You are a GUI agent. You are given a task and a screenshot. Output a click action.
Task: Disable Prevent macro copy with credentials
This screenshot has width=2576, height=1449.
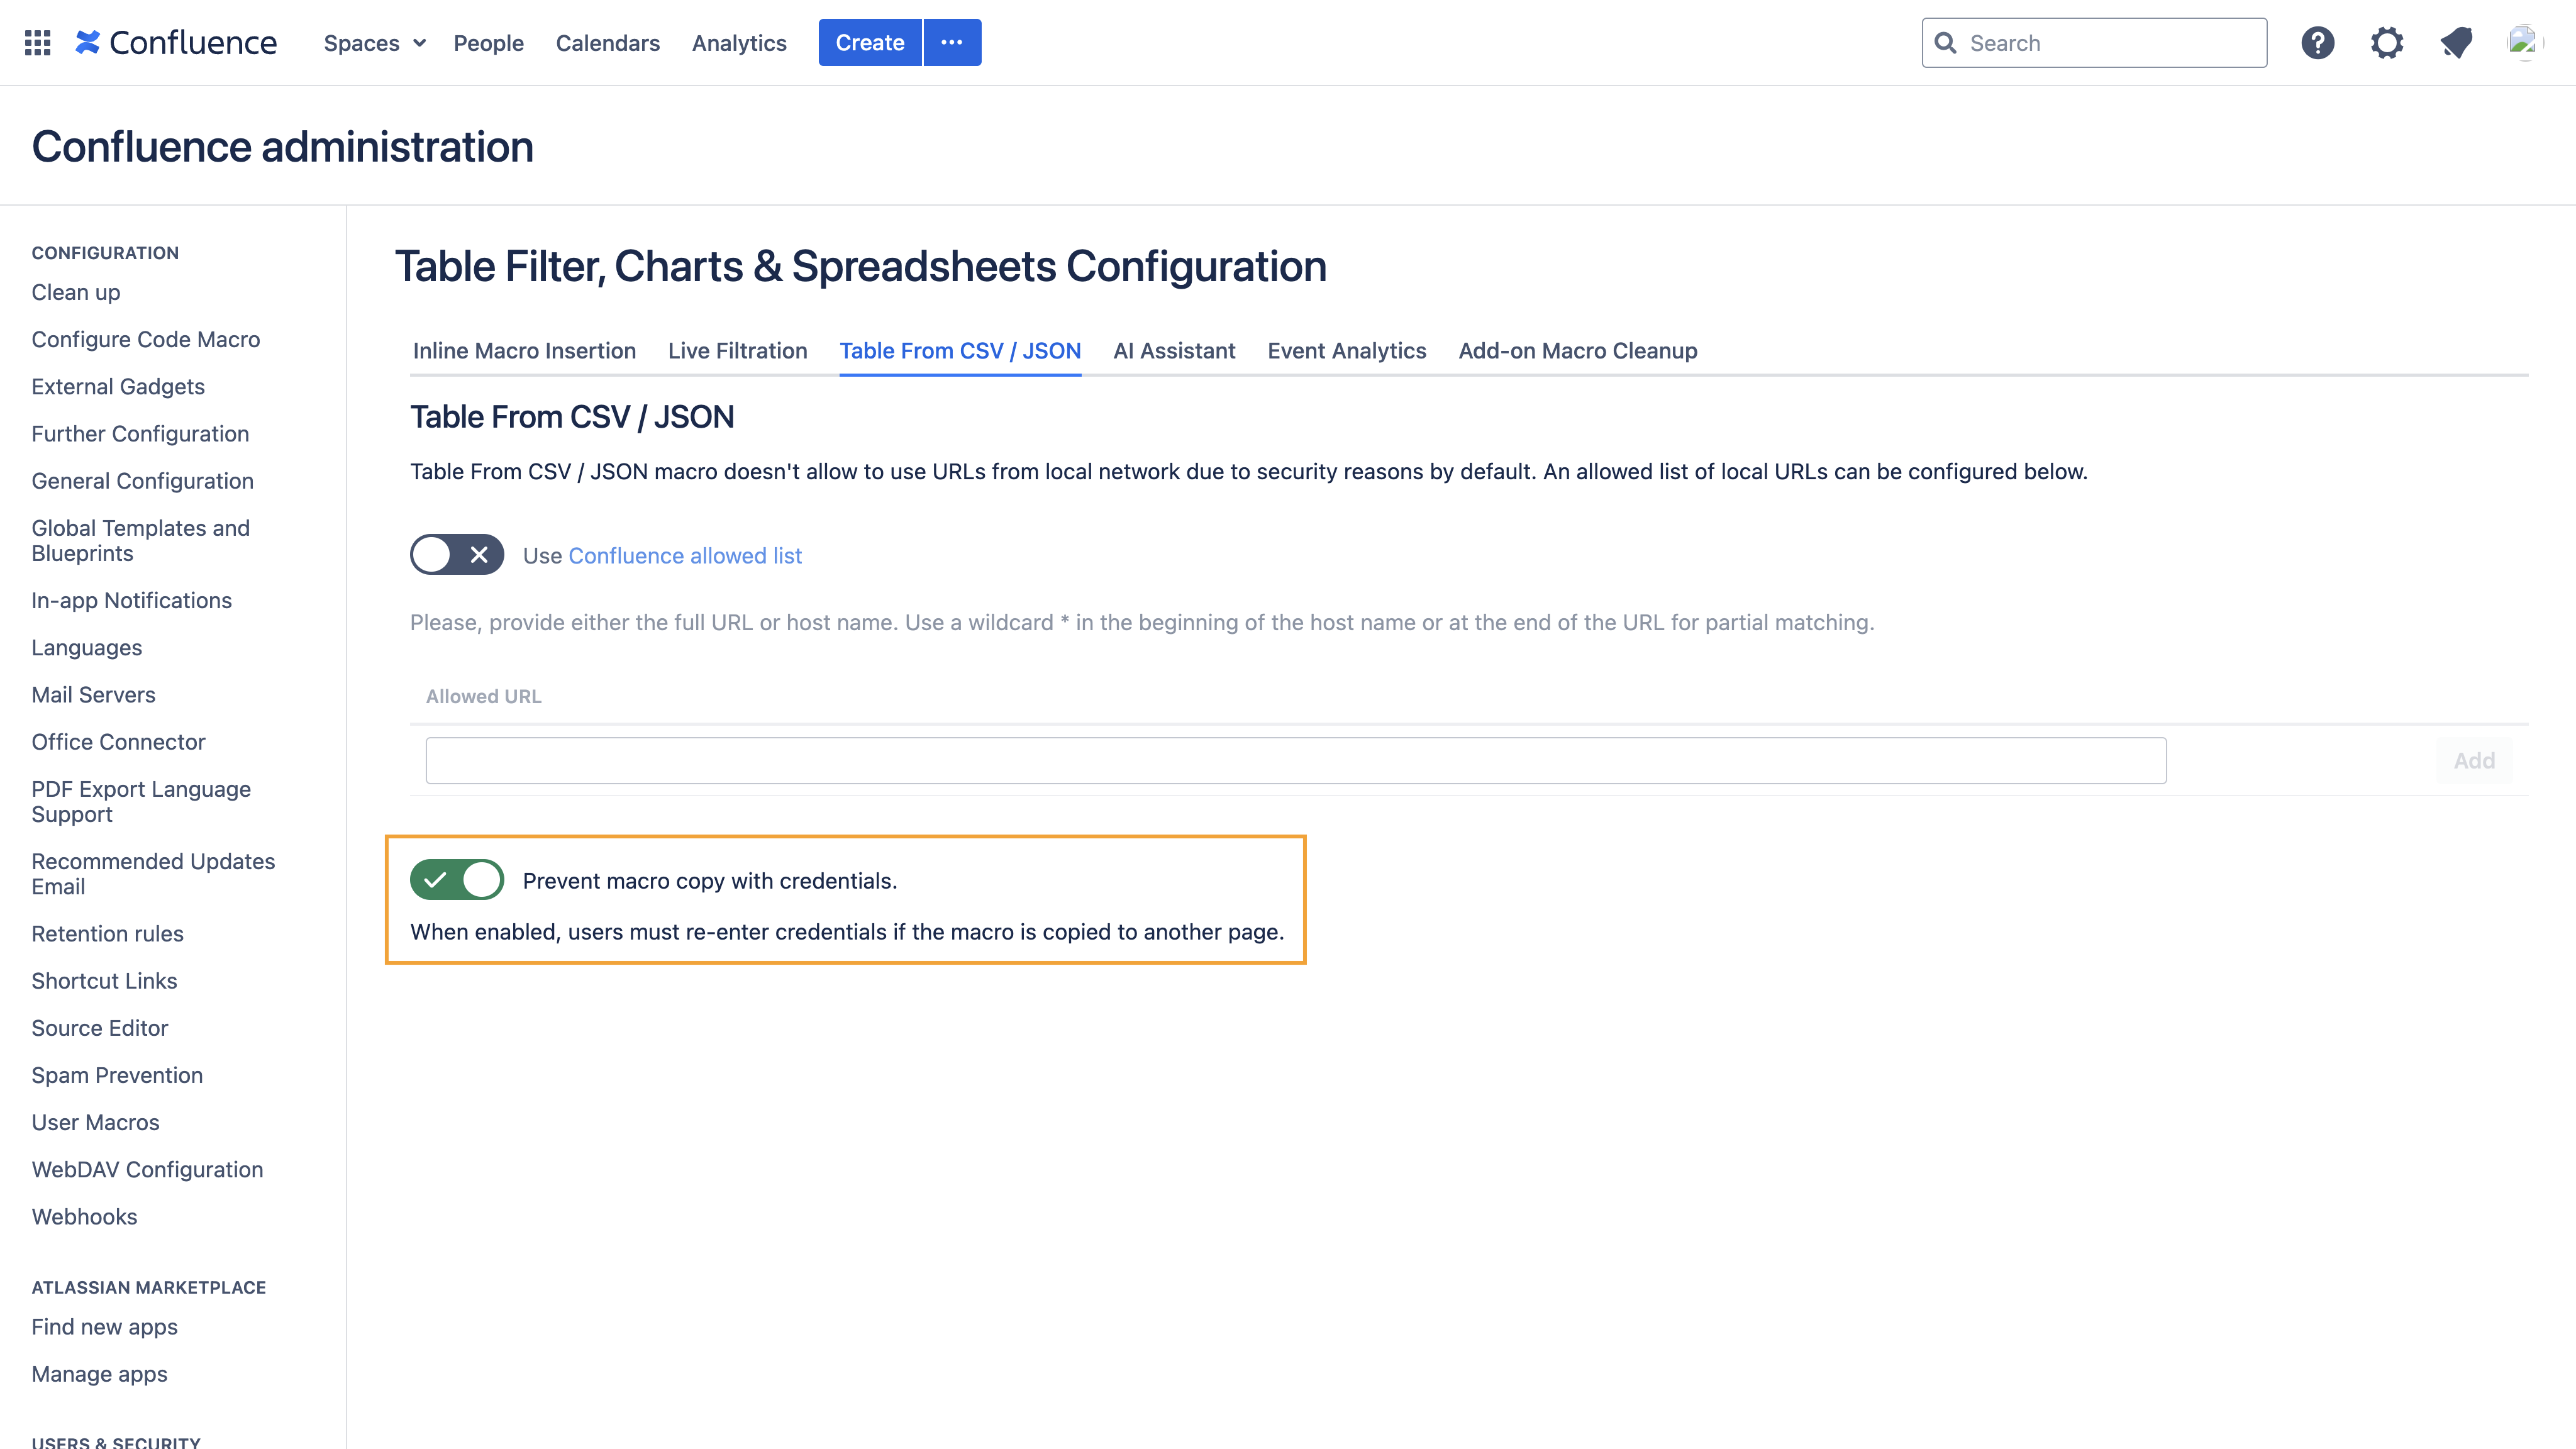click(x=457, y=880)
